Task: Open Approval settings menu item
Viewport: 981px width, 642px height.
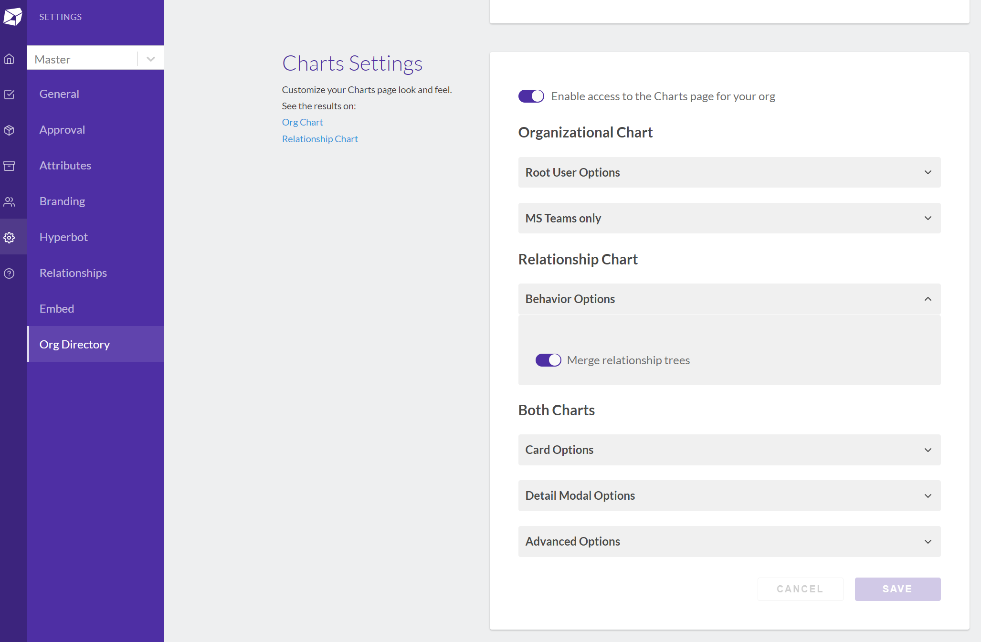Action: pos(95,129)
